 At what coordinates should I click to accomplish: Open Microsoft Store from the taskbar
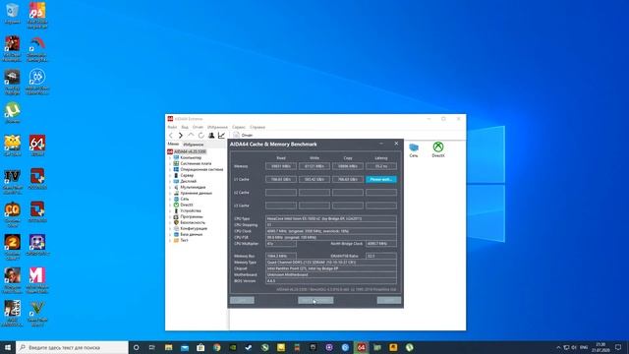coord(200,347)
